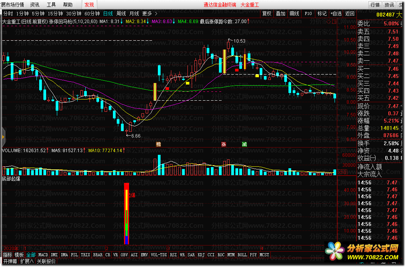Click the 底部起爆 indicator label
Image resolution: width=406 pixels, height=267 pixels.
11,178
